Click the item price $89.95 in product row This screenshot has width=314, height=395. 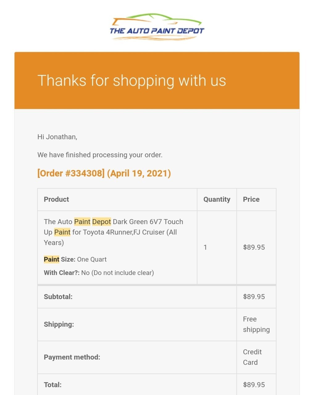click(x=254, y=247)
